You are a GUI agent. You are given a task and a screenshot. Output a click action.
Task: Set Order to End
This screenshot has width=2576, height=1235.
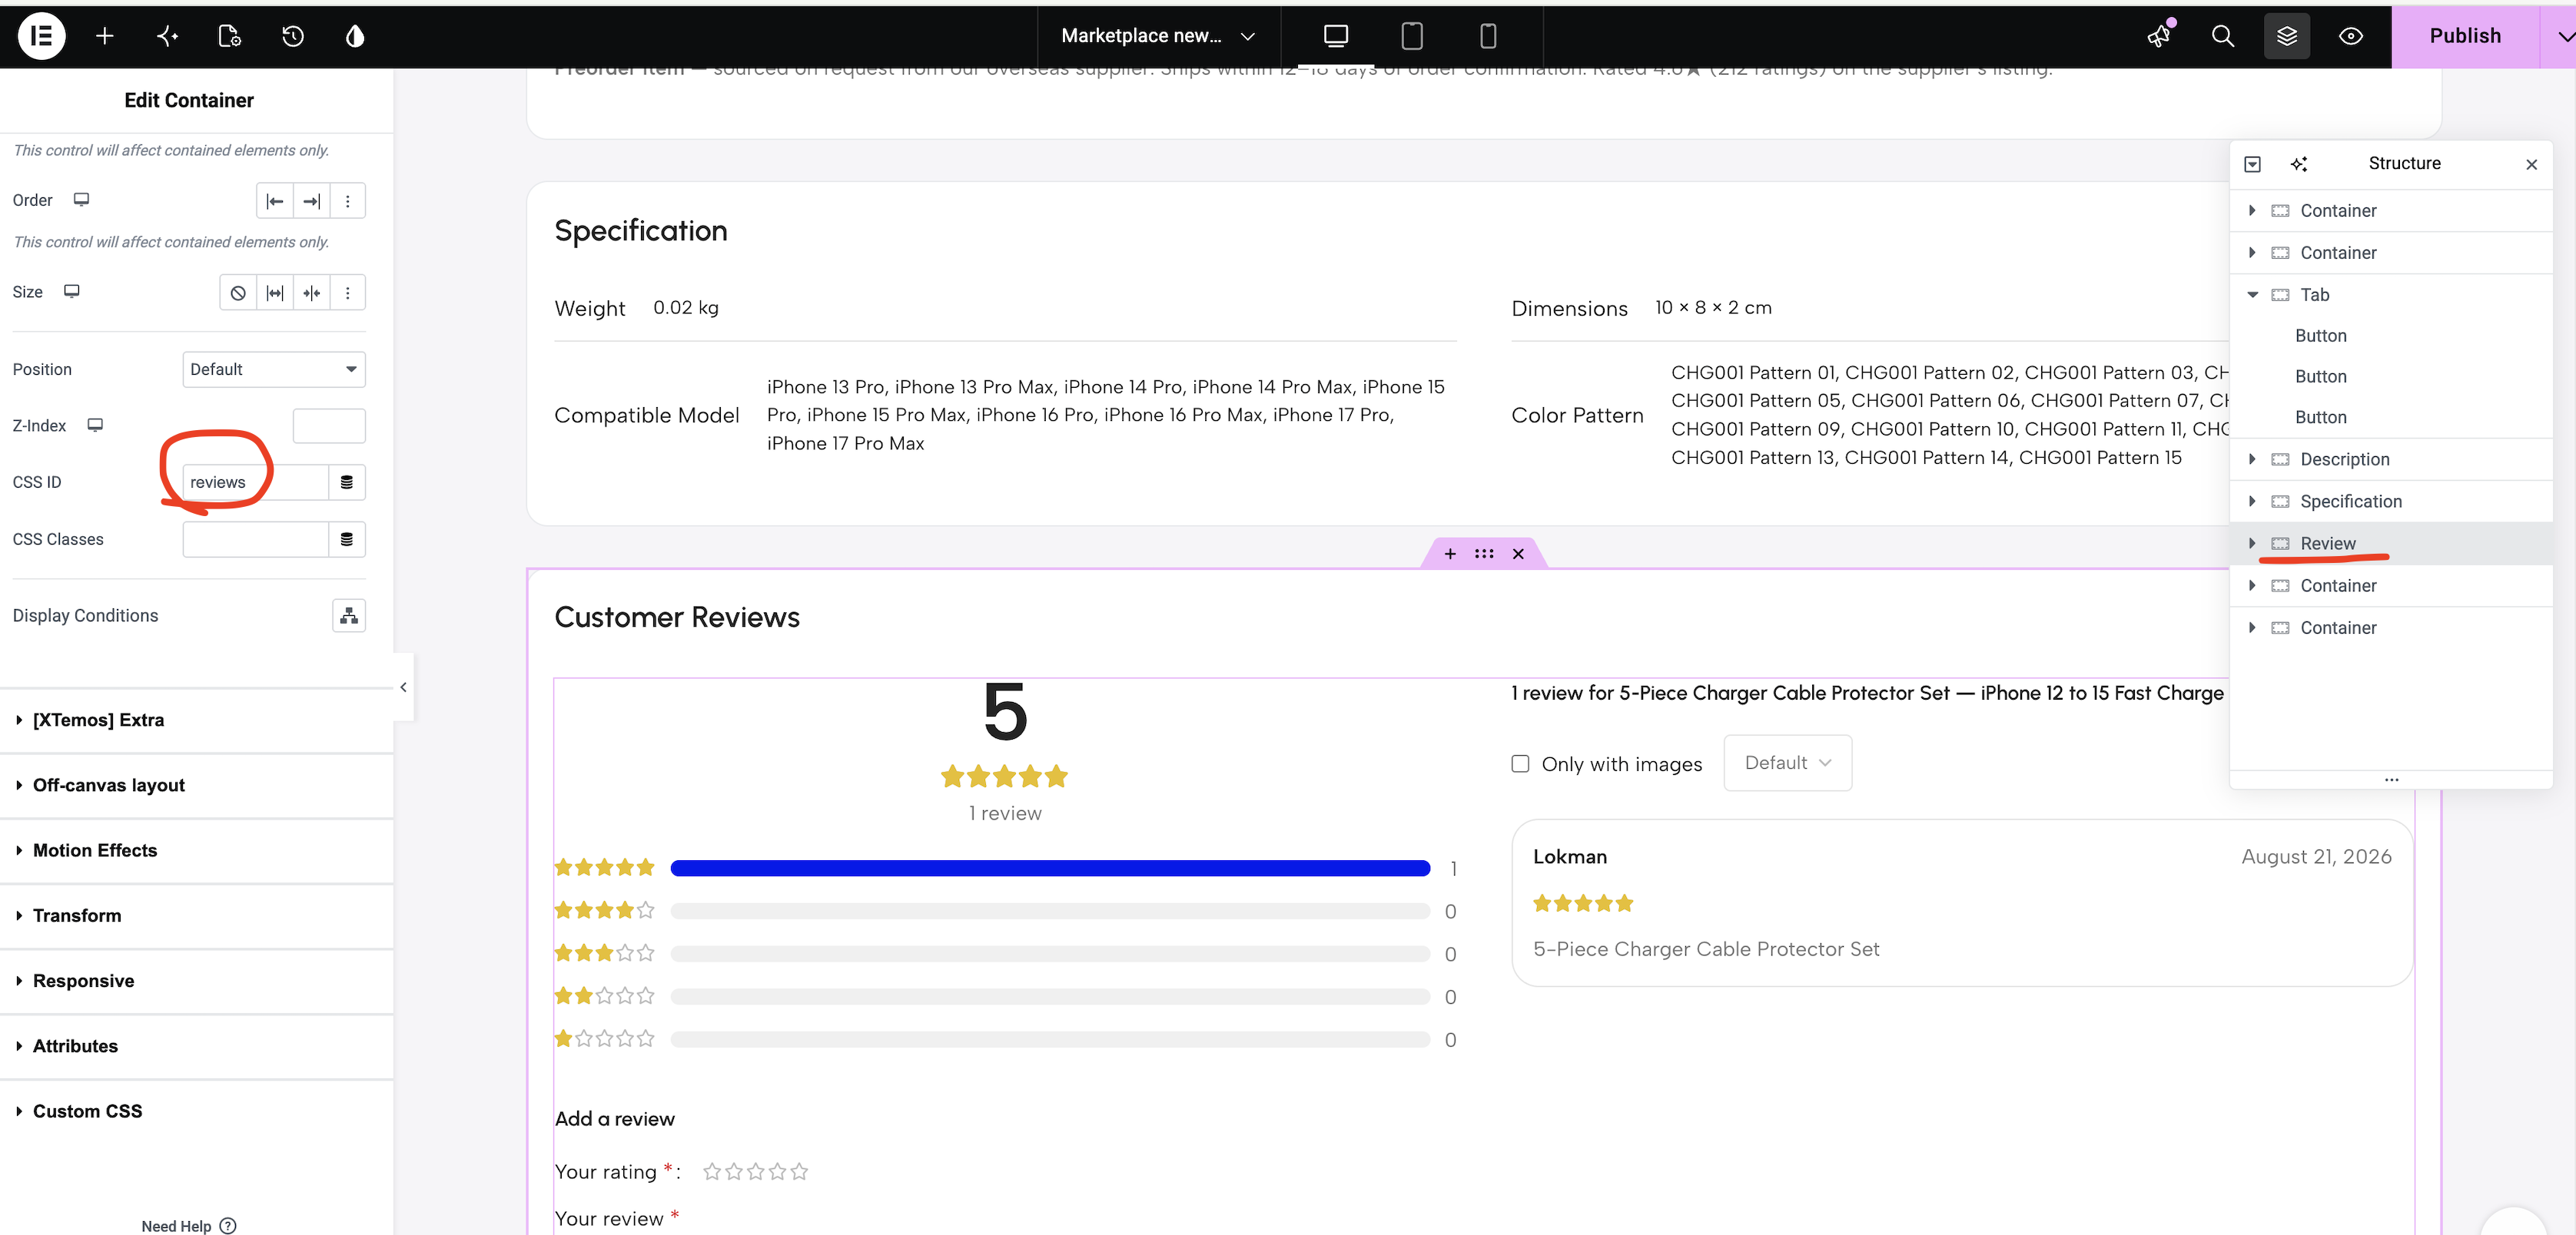pyautogui.click(x=312, y=200)
